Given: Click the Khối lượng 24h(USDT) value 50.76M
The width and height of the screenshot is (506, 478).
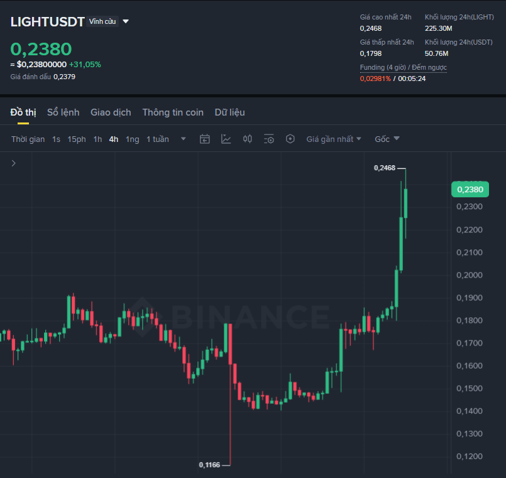Looking at the screenshot, I should coord(437,53).
